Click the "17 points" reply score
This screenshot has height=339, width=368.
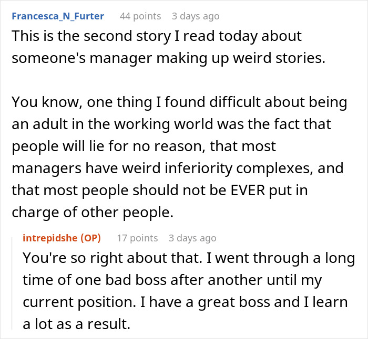click(x=137, y=238)
